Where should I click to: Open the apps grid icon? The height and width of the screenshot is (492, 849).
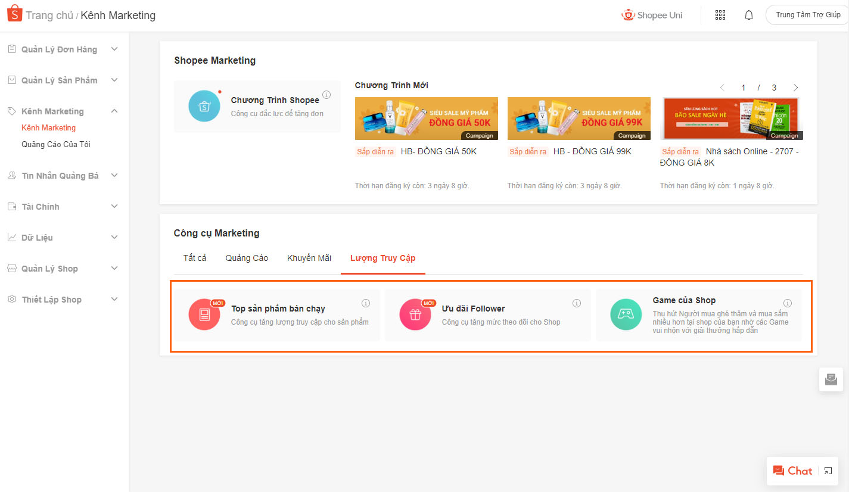click(720, 15)
